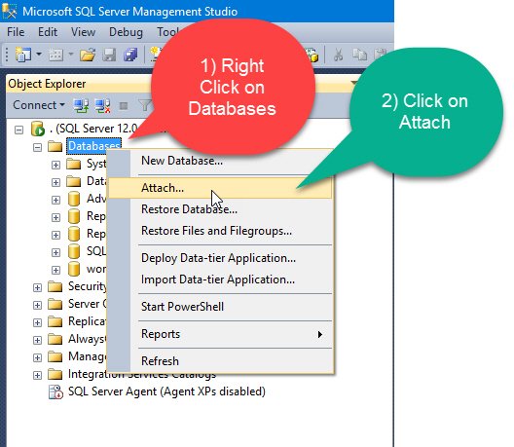This screenshot has height=447, width=514.
Task: Click the SQL Server instance icon
Action: click(38, 129)
